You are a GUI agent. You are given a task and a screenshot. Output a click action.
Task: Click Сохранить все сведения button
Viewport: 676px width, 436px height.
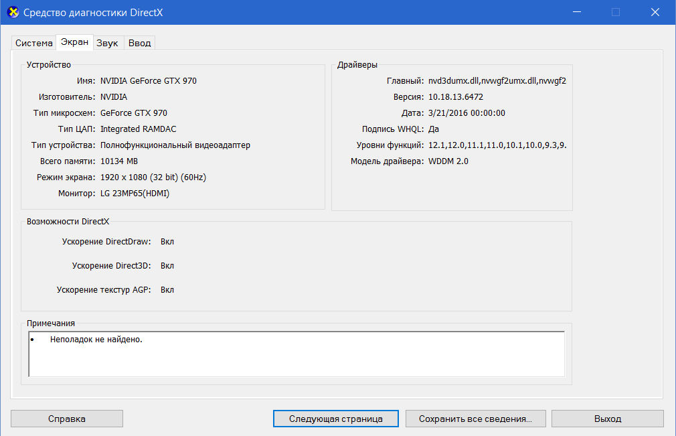pos(475,419)
